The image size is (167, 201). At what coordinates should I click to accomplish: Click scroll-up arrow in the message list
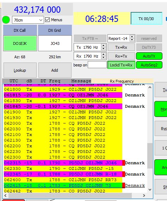(x=150, y=87)
